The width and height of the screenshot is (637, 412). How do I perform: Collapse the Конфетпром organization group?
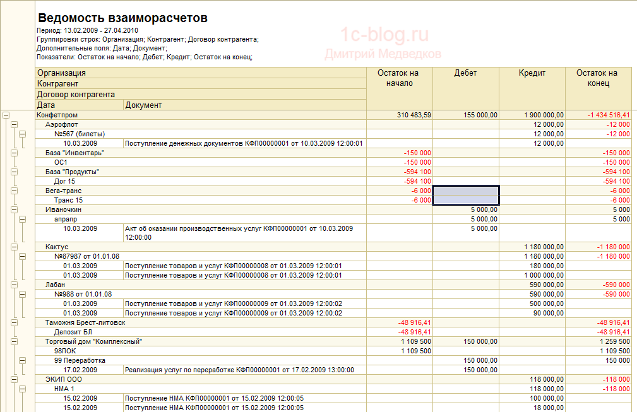[6, 115]
